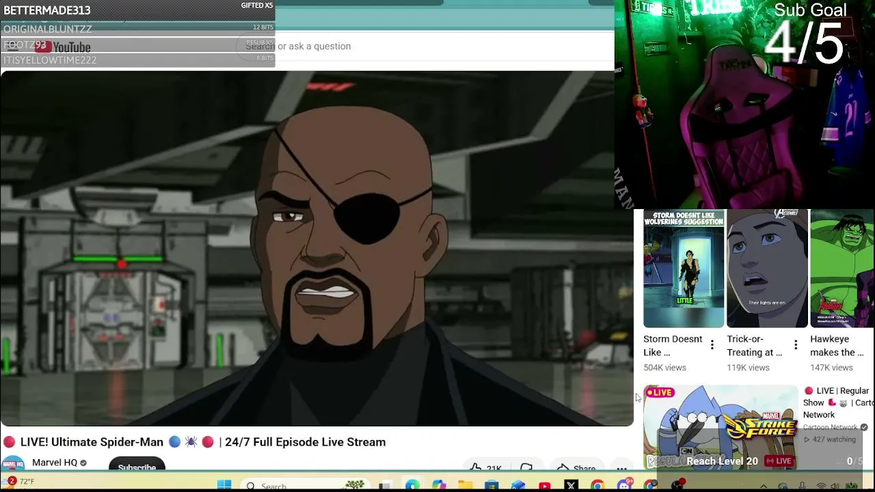Image resolution: width=875 pixels, height=492 pixels.
Task: Open the Windows Start menu
Action: tap(224, 485)
